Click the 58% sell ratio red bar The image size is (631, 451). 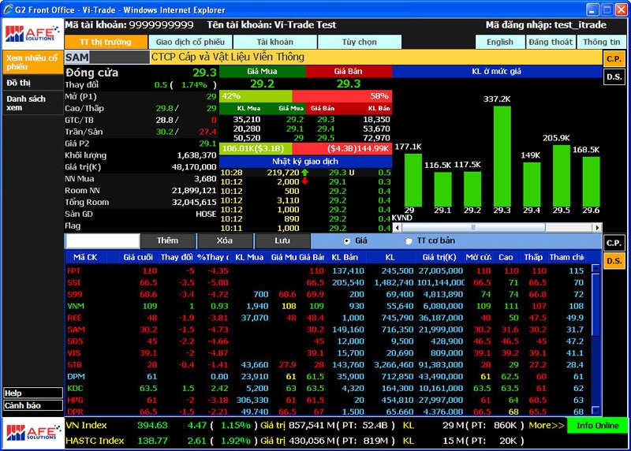(342, 96)
